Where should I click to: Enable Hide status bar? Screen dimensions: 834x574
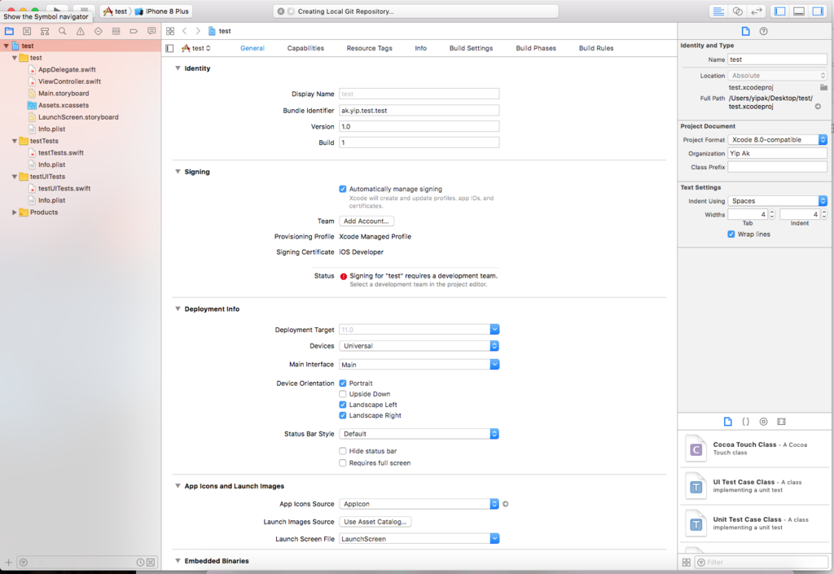[x=343, y=451]
